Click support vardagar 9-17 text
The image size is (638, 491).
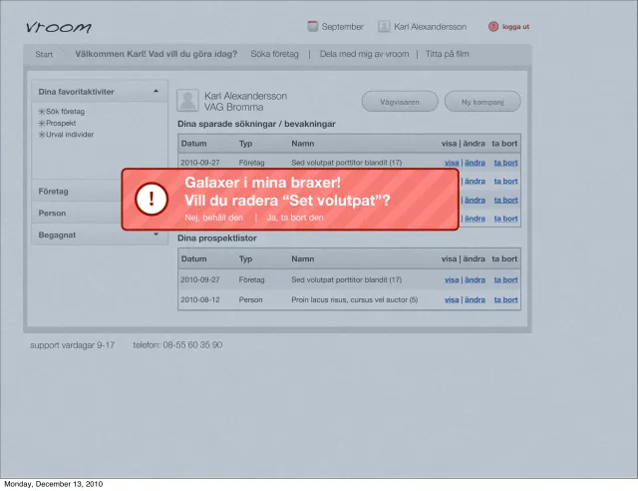pos(72,345)
